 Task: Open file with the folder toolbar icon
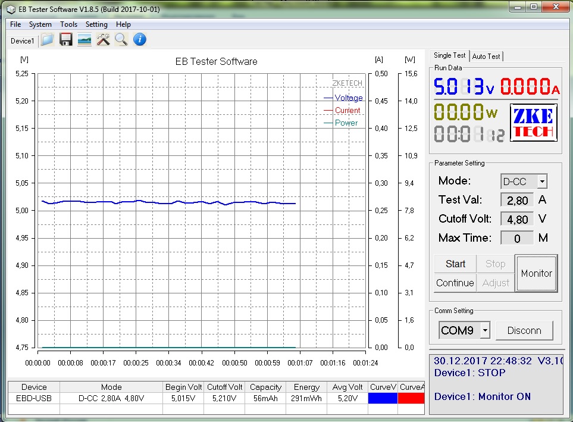48,39
